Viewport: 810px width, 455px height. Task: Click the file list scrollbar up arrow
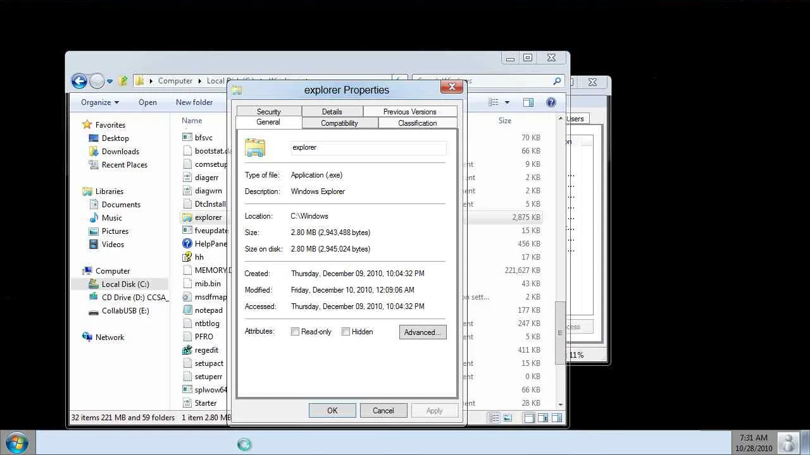tap(560, 119)
